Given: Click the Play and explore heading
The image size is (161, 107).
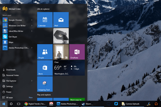Looking at the screenshot, I should 44,95.
